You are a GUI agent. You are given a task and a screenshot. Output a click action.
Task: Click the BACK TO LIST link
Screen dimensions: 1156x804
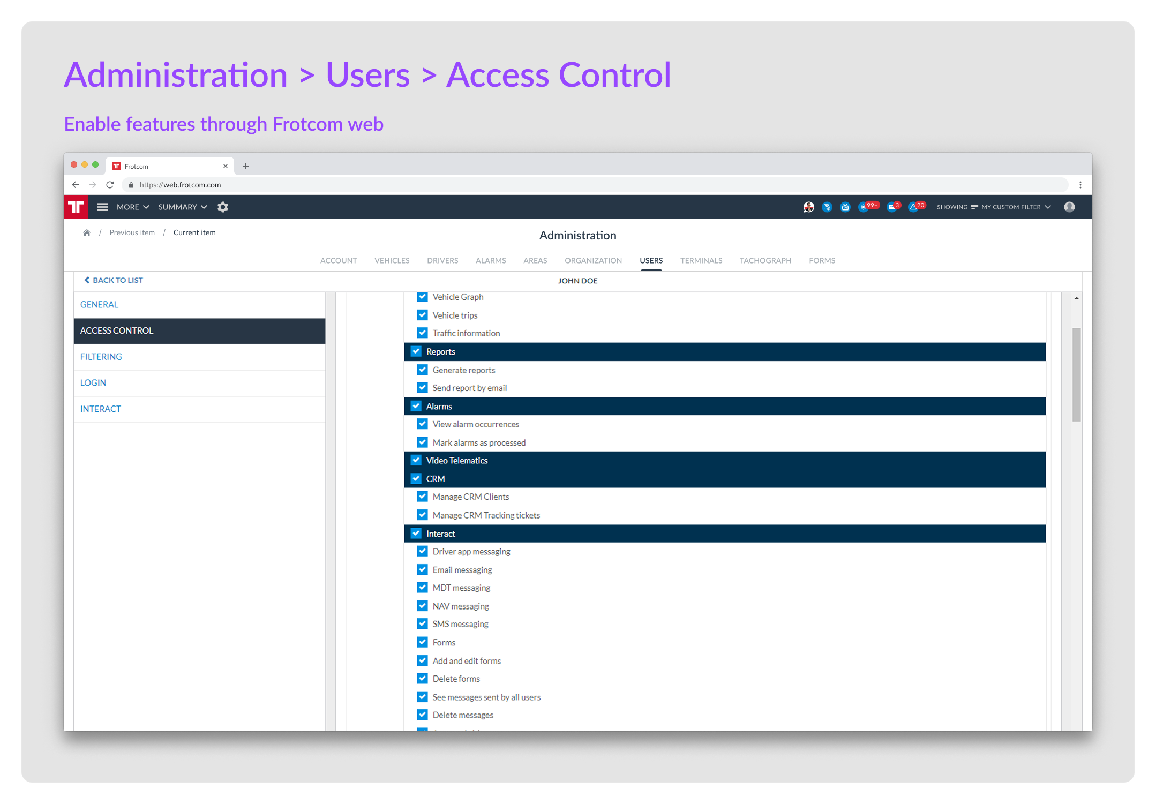tap(114, 280)
